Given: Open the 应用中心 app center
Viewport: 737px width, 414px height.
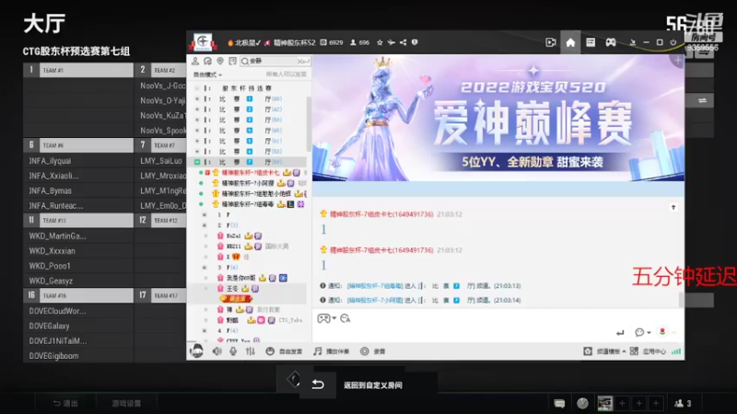Looking at the screenshot, I should (648, 351).
